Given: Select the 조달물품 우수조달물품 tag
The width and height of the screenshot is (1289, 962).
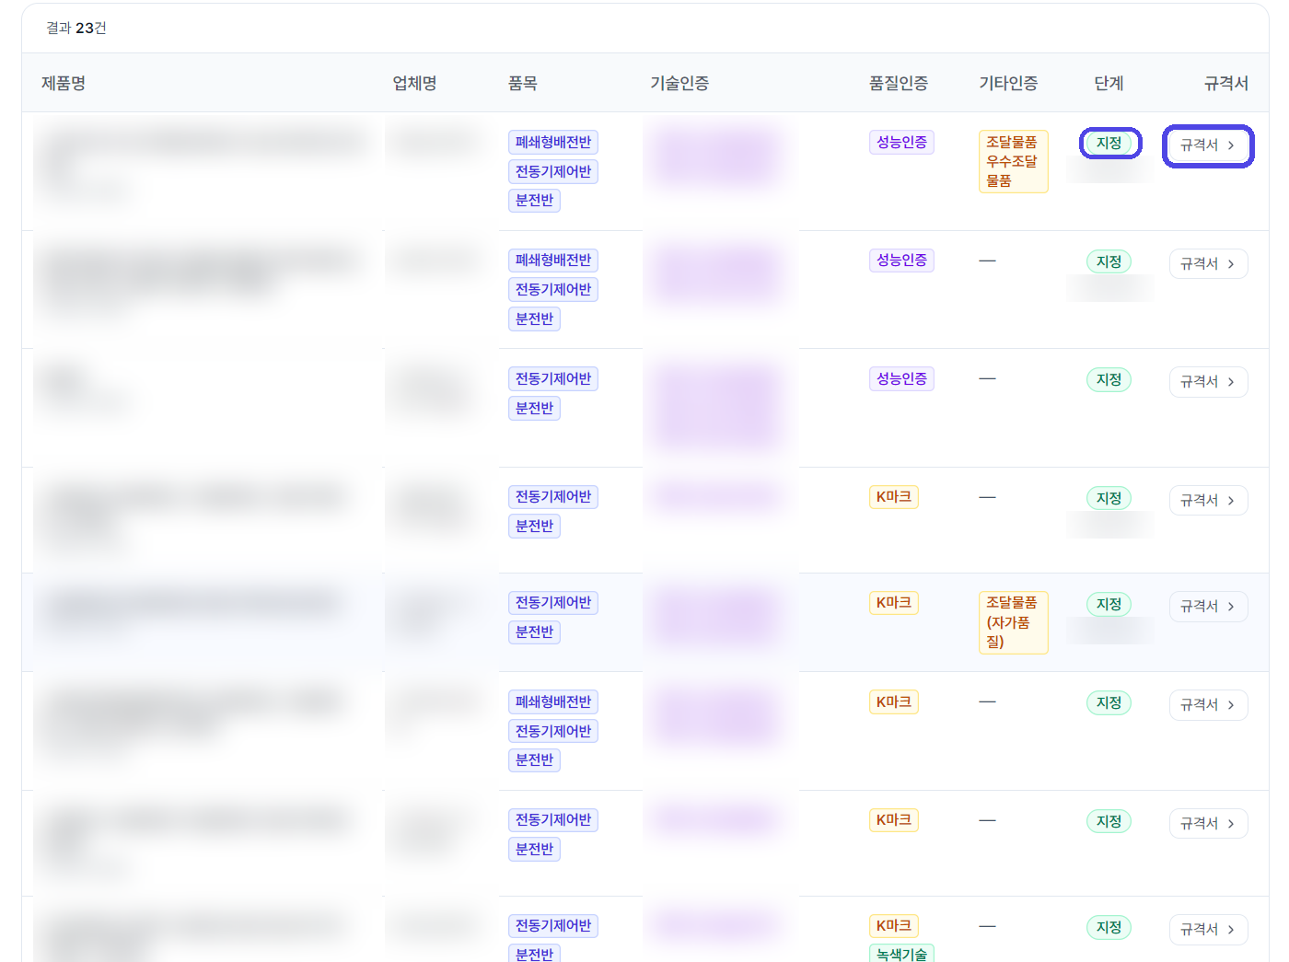Looking at the screenshot, I should coord(1013,162).
